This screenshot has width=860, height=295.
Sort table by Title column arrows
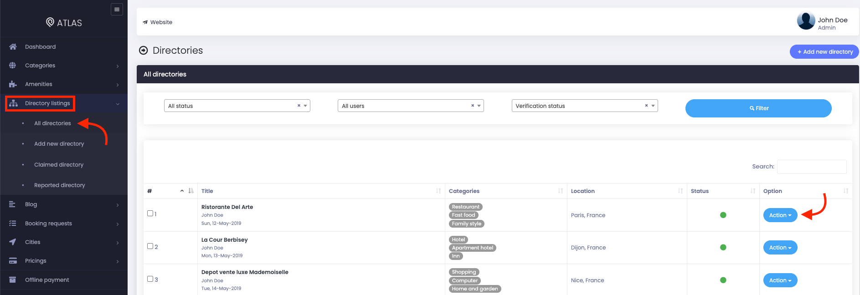click(438, 191)
